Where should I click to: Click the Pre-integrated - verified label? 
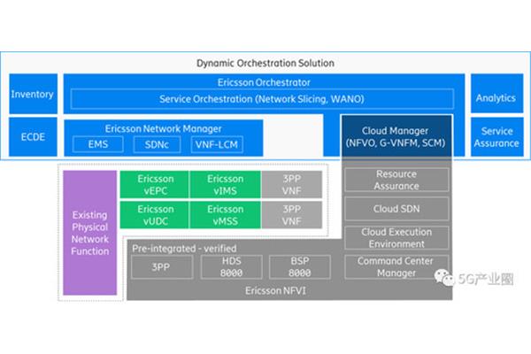point(184,249)
